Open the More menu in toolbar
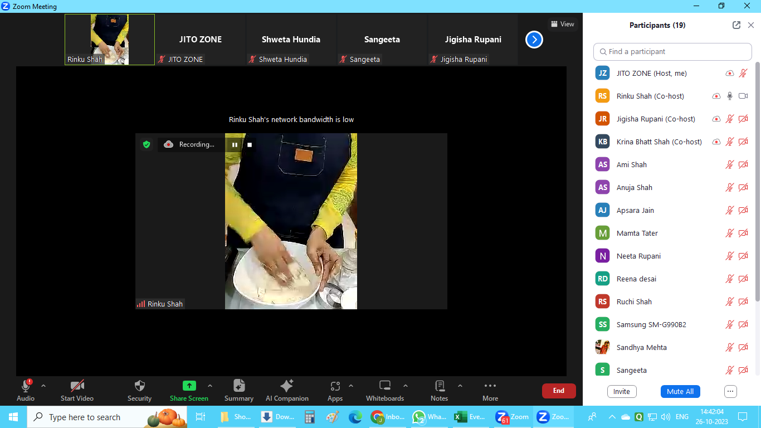Image resolution: width=761 pixels, height=428 pixels. tap(490, 386)
